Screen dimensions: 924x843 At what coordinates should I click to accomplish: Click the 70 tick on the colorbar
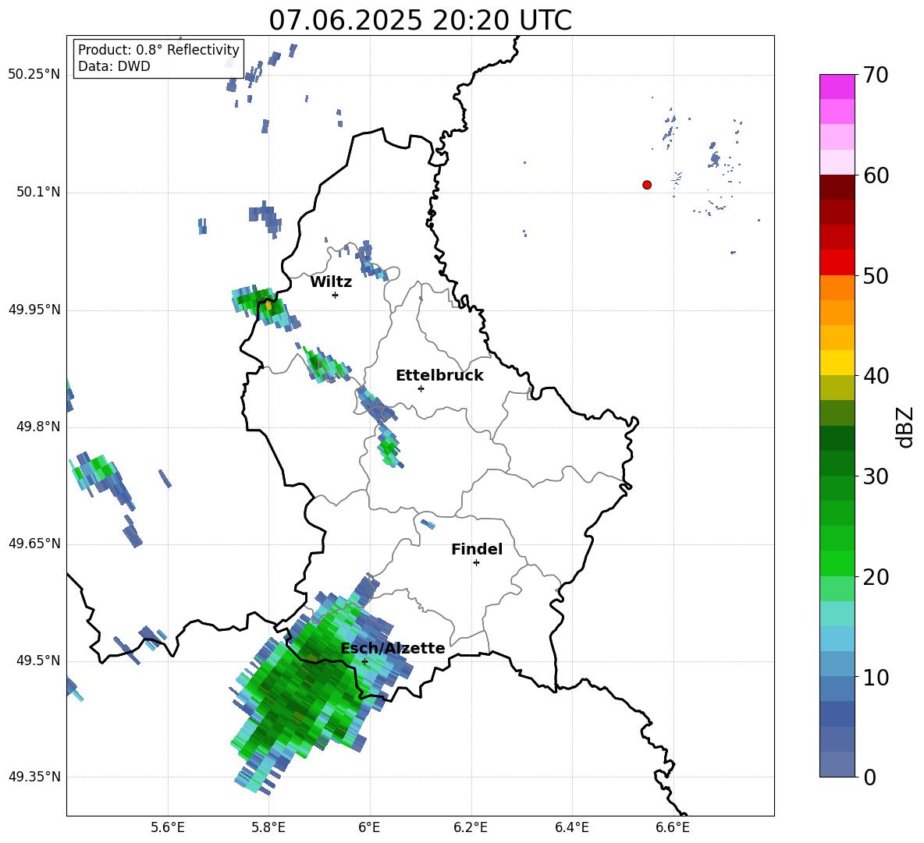click(876, 76)
